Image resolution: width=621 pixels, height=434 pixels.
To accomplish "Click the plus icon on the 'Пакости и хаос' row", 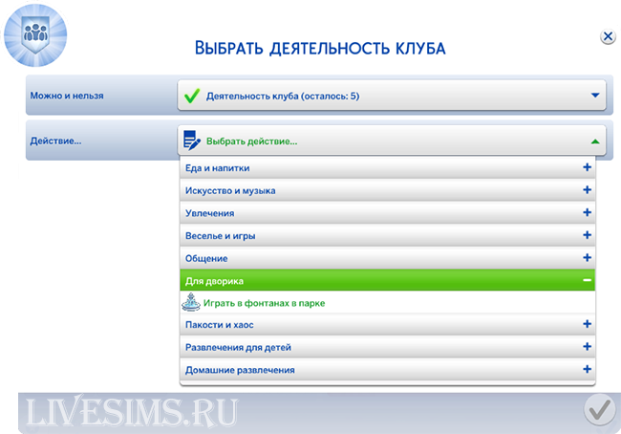I will (x=587, y=324).
